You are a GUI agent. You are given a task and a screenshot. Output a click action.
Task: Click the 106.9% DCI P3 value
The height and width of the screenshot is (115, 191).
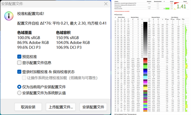pyautogui.click(x=69, y=47)
